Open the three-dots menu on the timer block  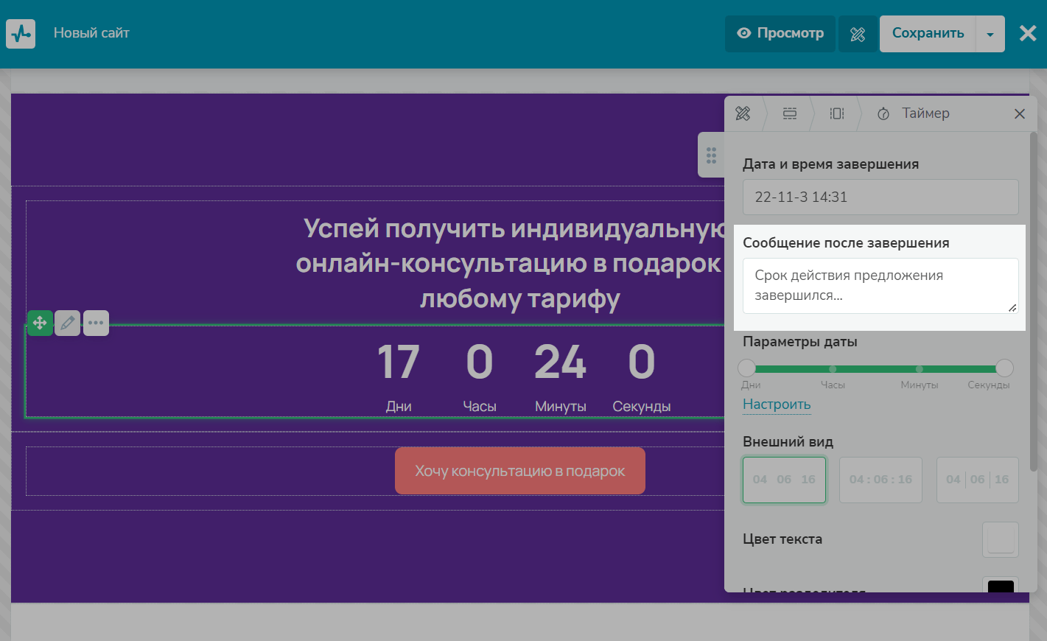[96, 323]
